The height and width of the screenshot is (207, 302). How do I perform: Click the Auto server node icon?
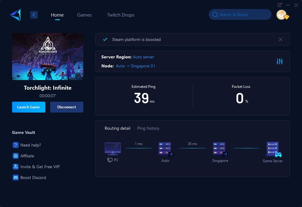165,149
